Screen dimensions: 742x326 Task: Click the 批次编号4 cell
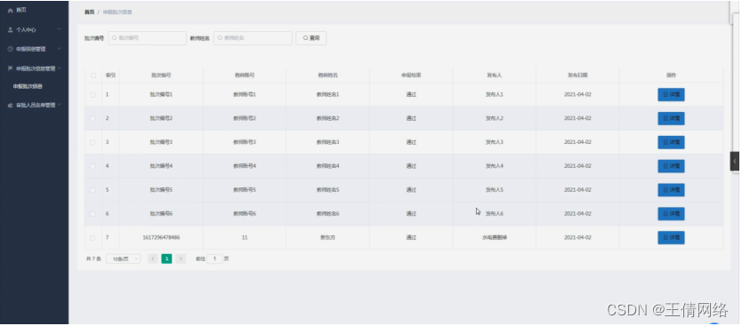[x=161, y=166]
